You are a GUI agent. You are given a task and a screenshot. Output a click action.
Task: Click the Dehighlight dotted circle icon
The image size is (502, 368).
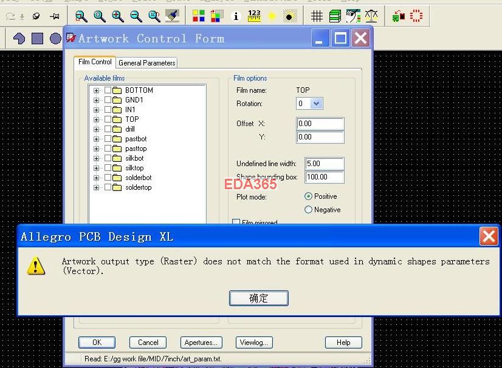coord(290,16)
